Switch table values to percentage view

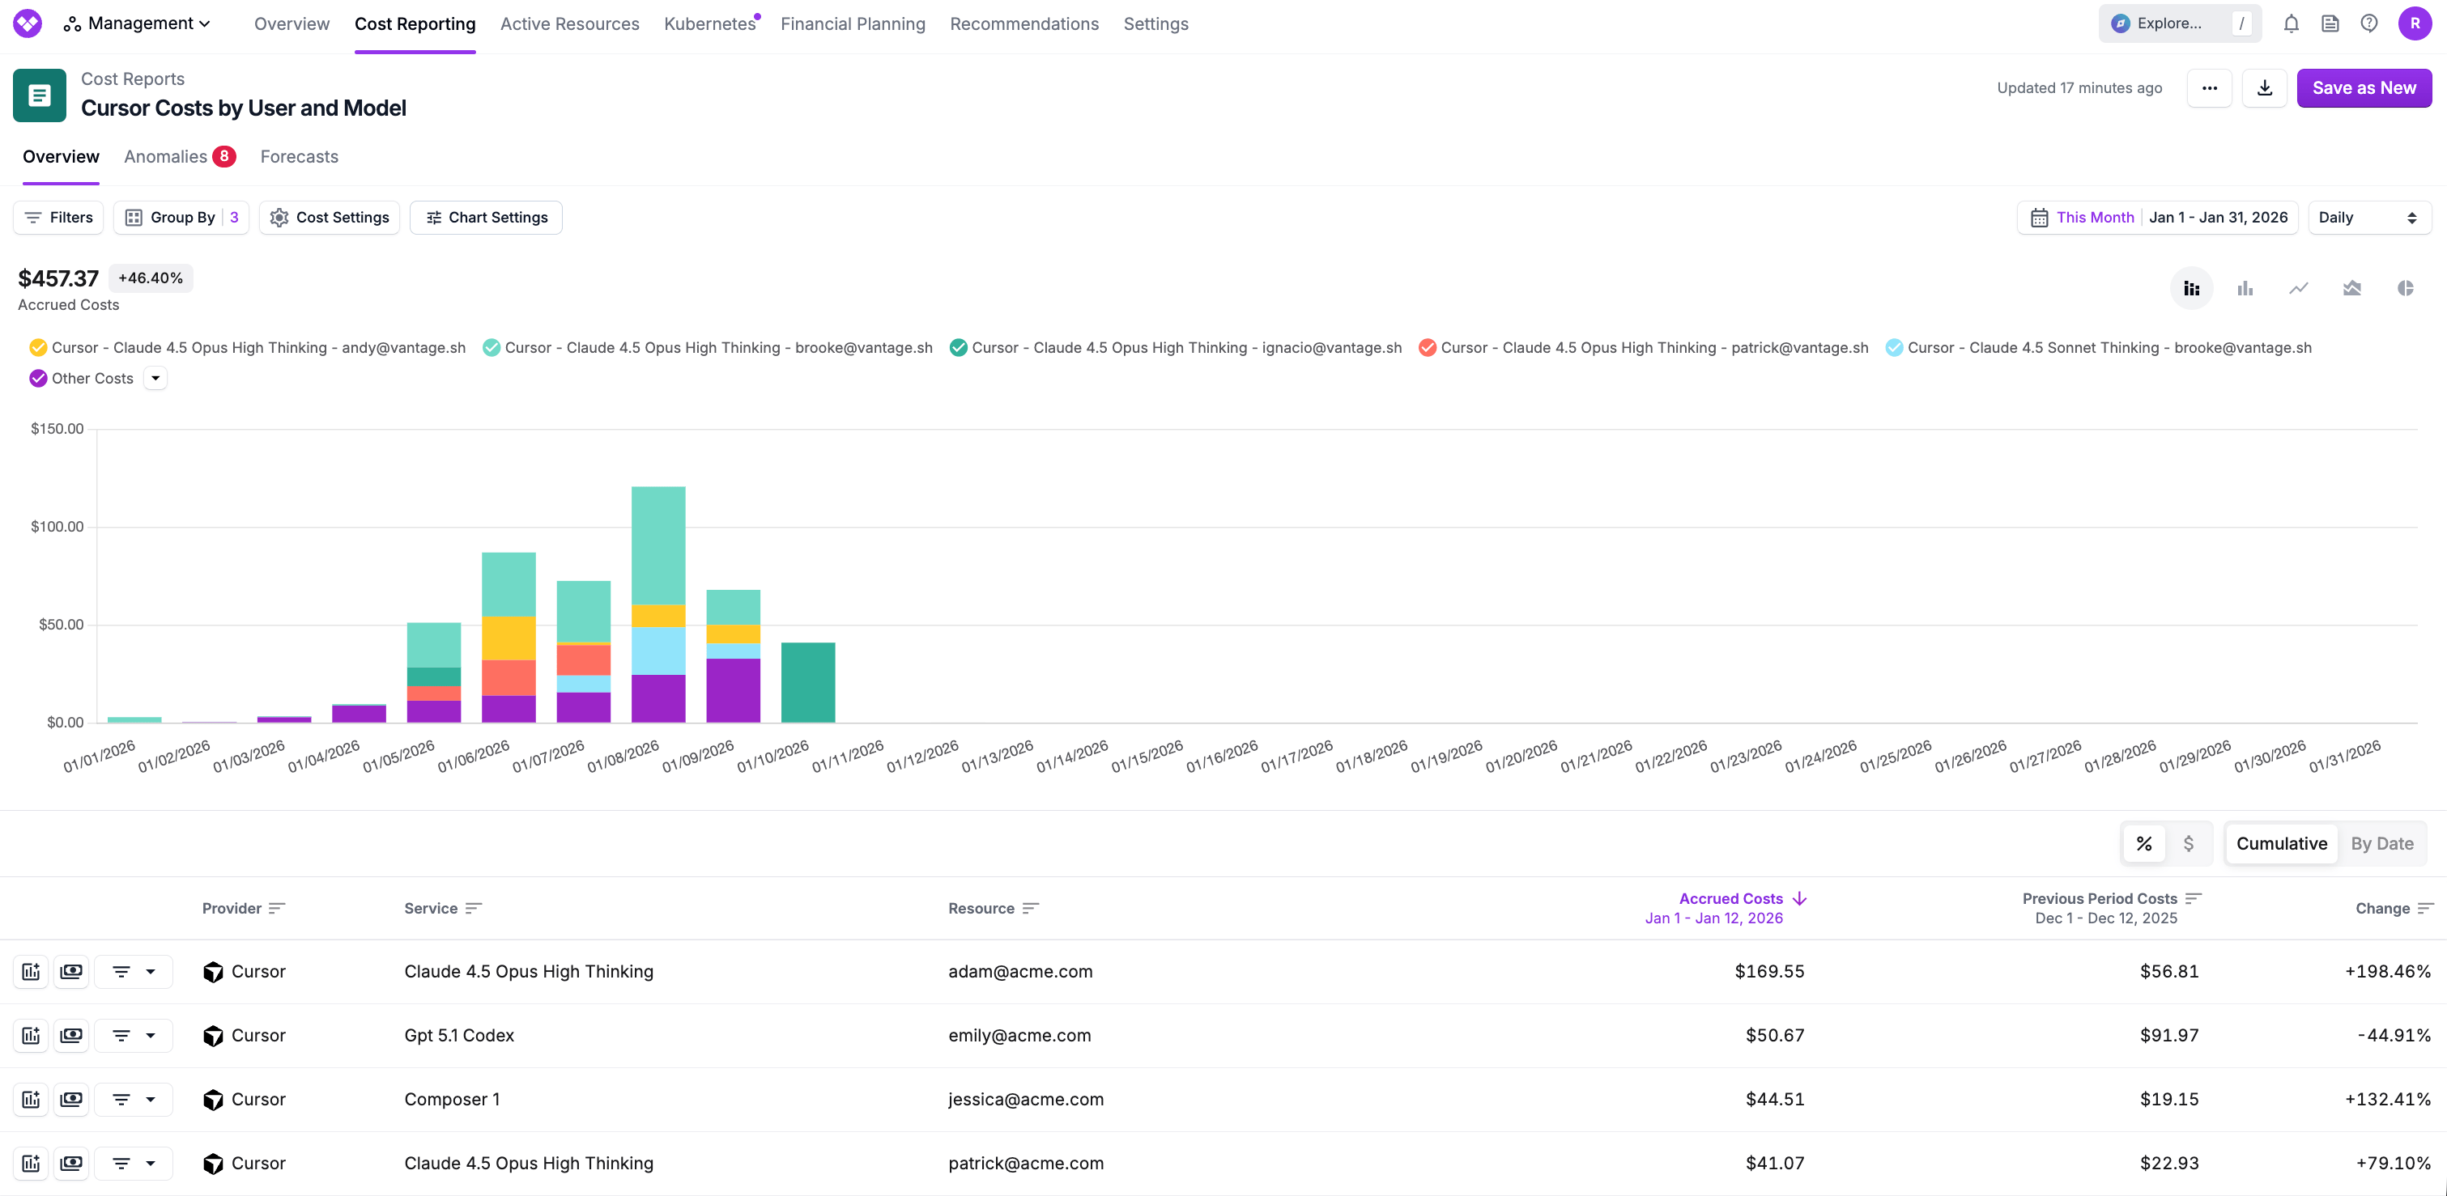tap(2144, 843)
